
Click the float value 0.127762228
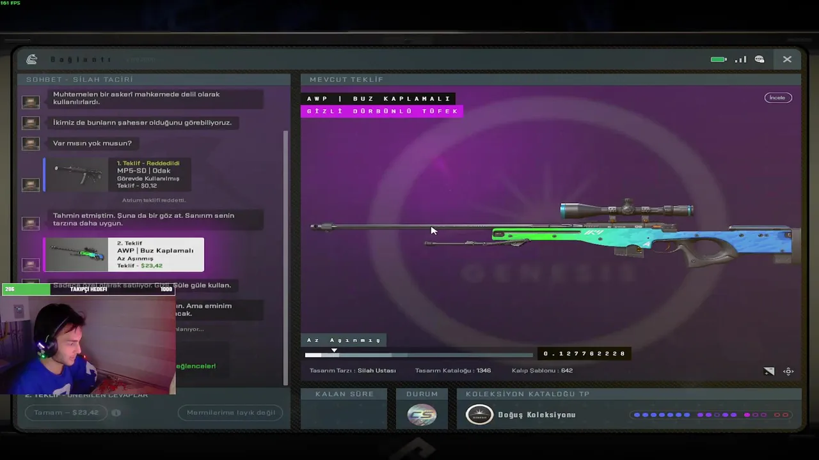584,353
